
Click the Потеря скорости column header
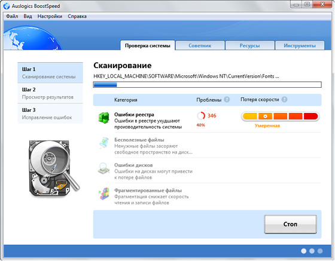(260, 99)
